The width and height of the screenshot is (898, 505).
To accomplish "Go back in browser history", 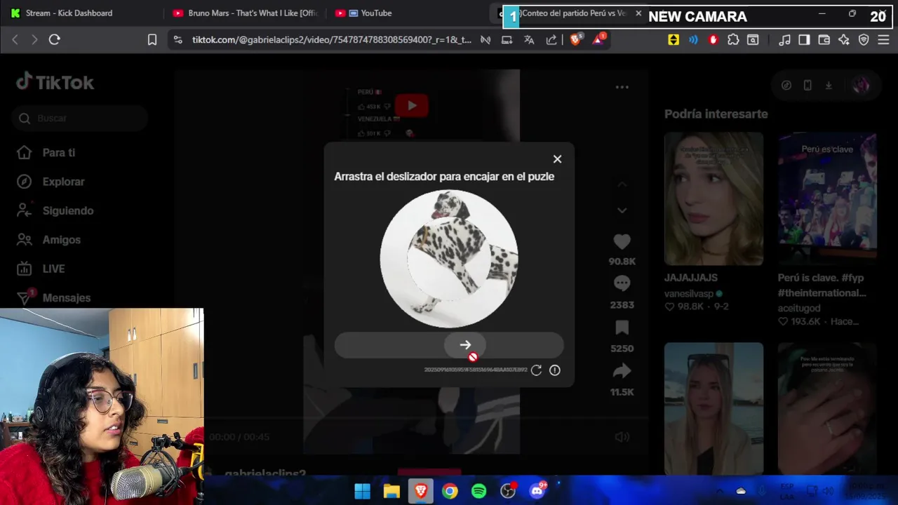I will [15, 40].
